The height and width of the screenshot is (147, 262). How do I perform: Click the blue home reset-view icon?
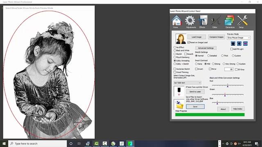[x=233, y=44]
